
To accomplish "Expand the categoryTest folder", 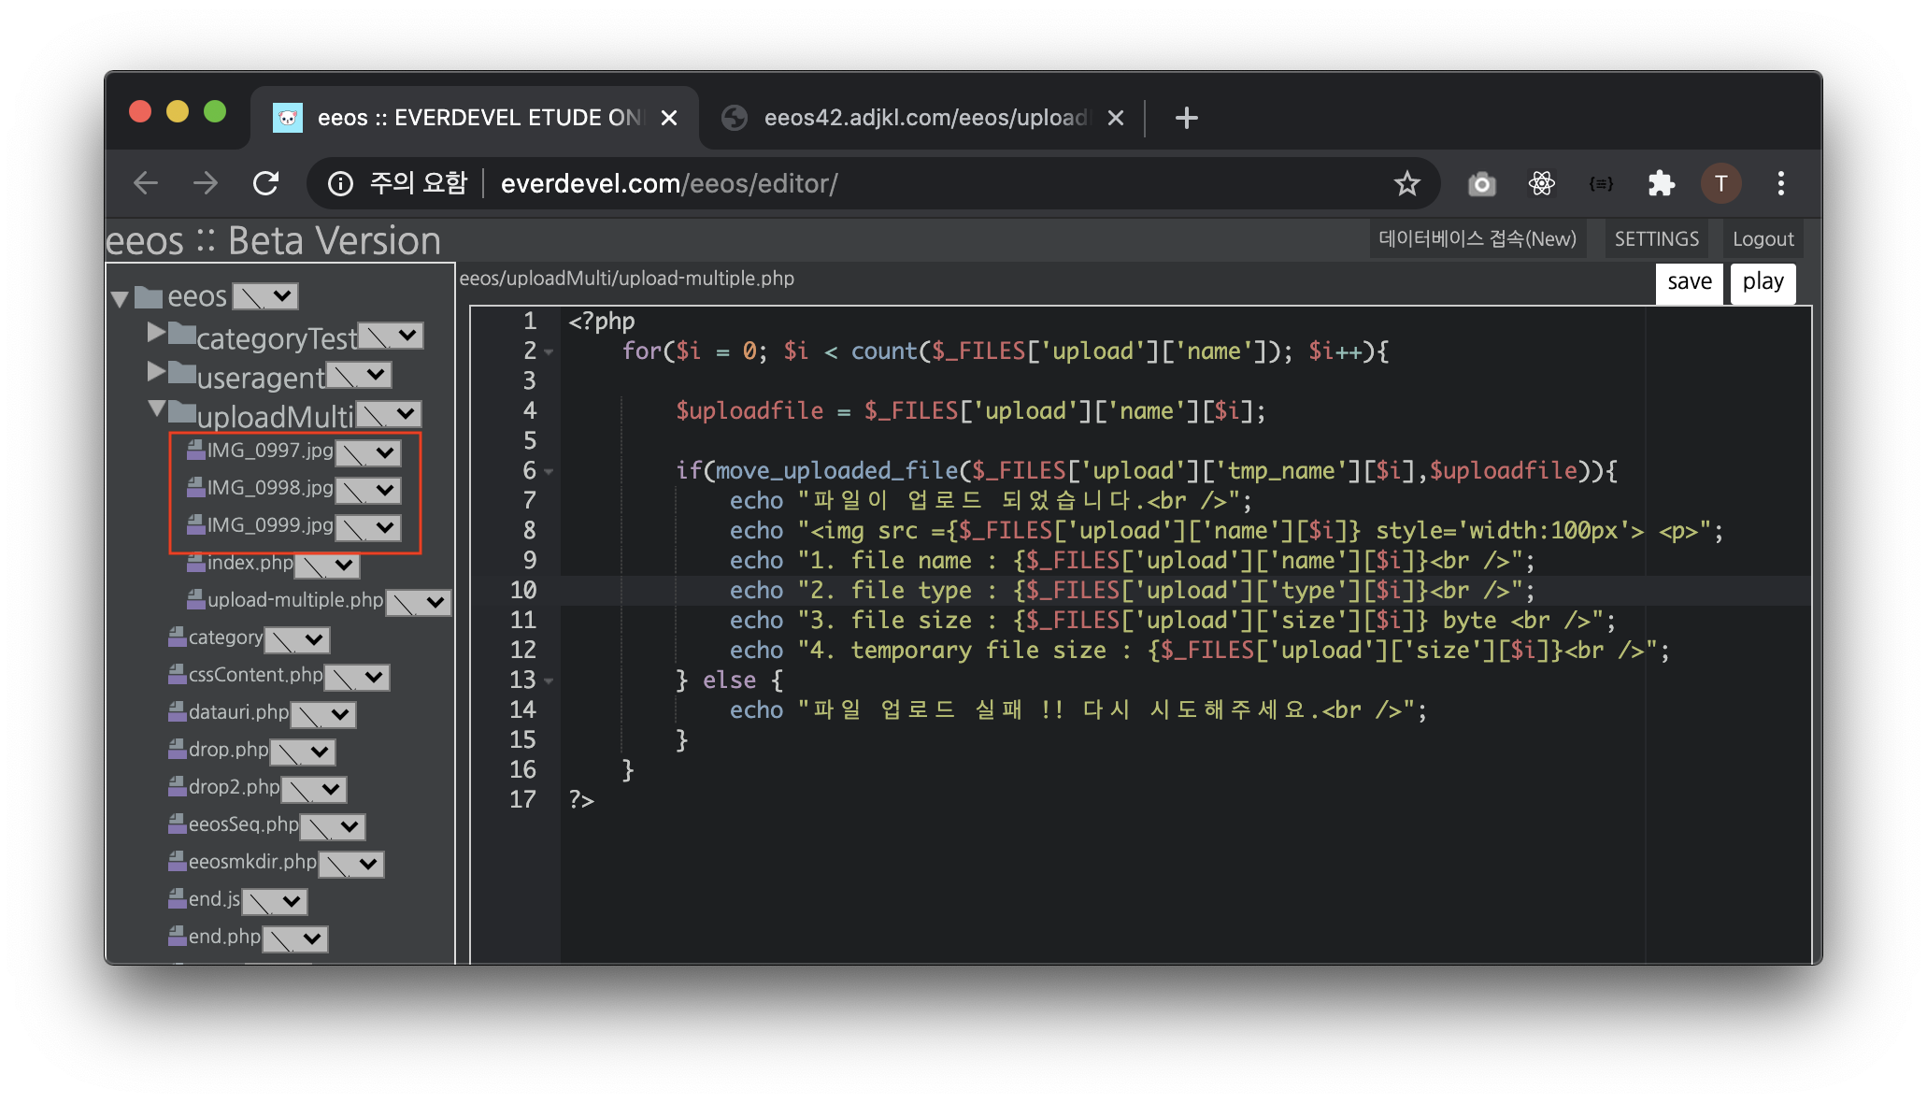I will point(156,333).
